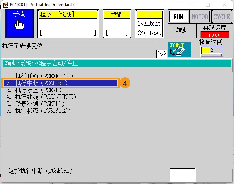Select menu item 6 执行状态 (PCSTATUS)
234x184 pixels.
(38, 111)
